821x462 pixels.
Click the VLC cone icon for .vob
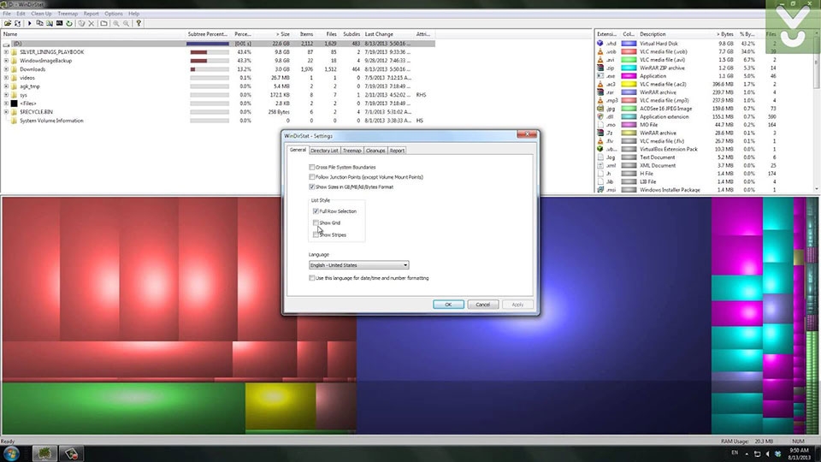[600, 52]
